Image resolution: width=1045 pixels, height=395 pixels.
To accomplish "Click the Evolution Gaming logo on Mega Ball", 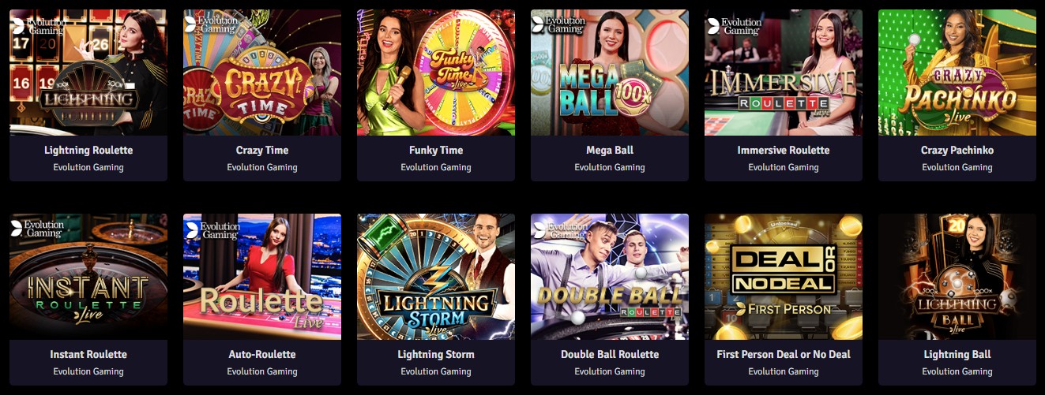I will click(x=559, y=25).
